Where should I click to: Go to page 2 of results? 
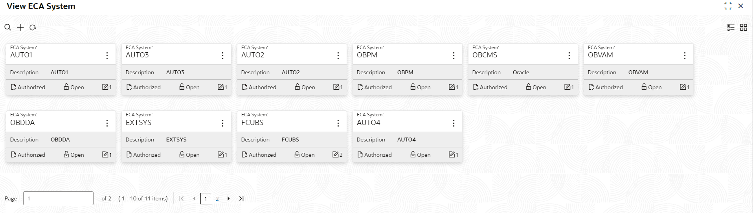coord(217,199)
